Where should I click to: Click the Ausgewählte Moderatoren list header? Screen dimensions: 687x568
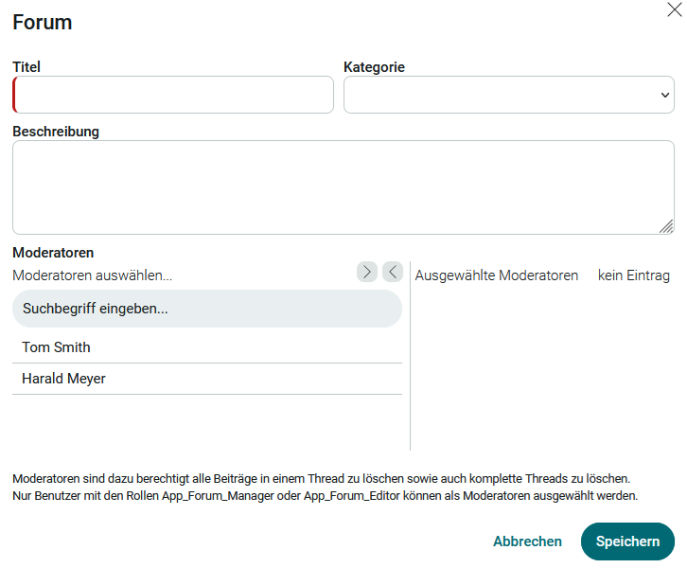[x=497, y=275]
